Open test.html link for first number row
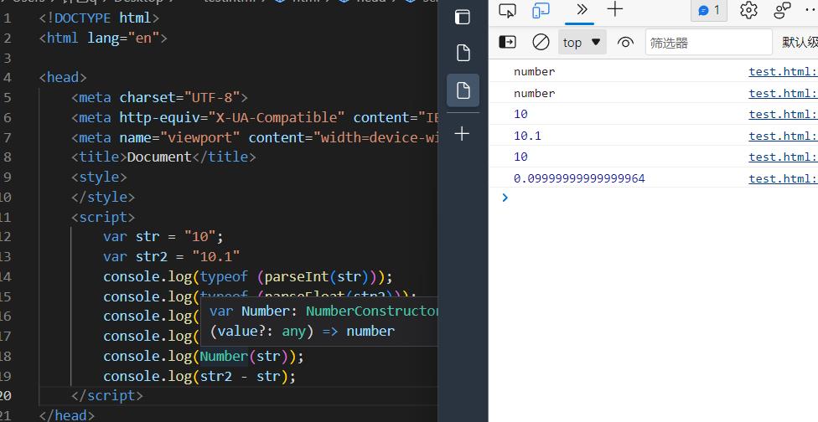 point(783,71)
